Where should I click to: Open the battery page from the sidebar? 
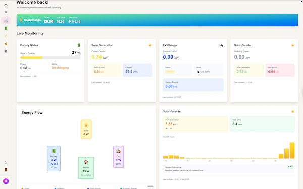pos(6,28)
